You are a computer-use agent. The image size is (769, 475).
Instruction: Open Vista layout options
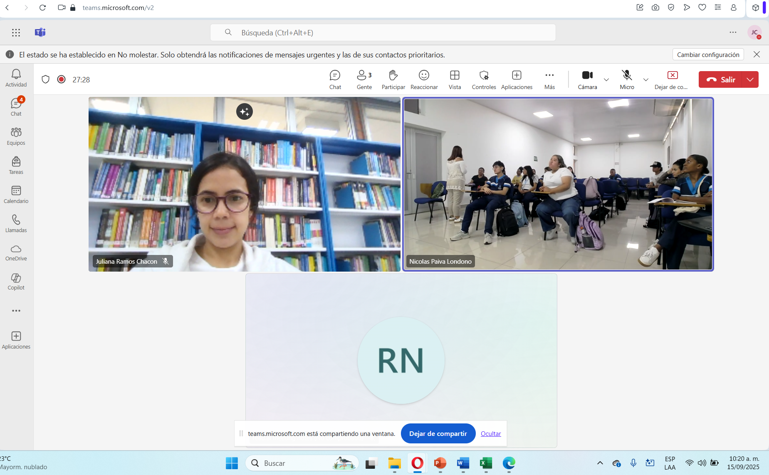(x=455, y=79)
